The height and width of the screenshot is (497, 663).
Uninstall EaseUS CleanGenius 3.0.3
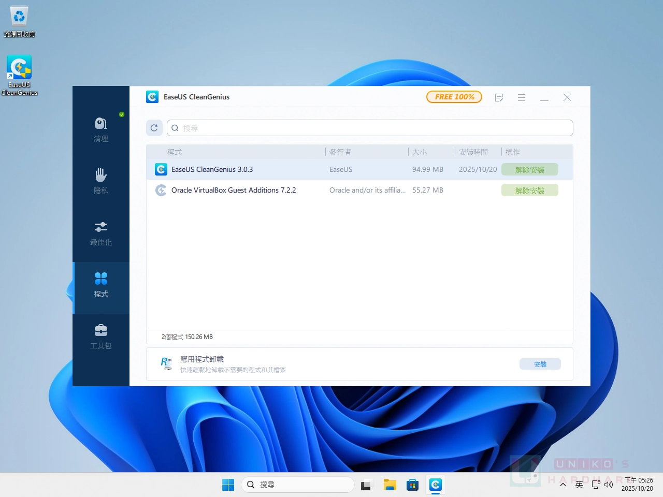(x=529, y=170)
